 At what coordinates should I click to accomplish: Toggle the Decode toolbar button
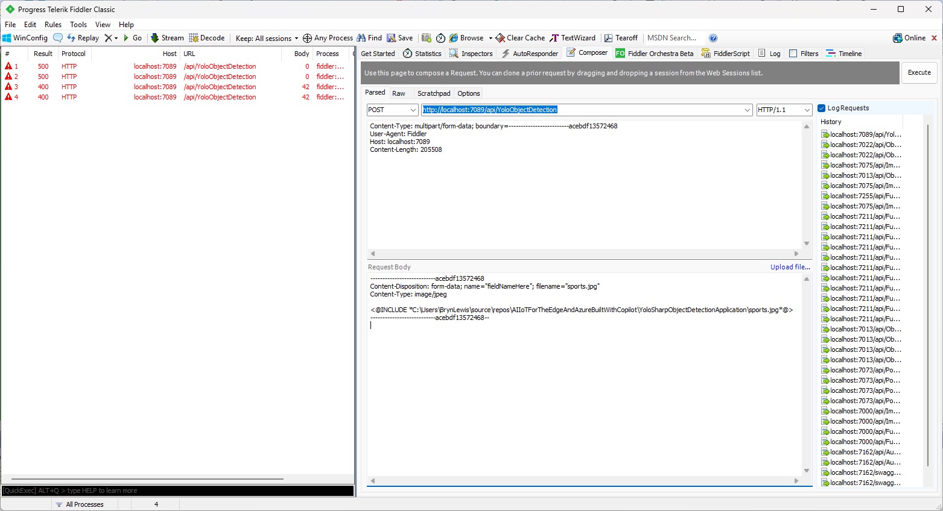[x=207, y=38]
